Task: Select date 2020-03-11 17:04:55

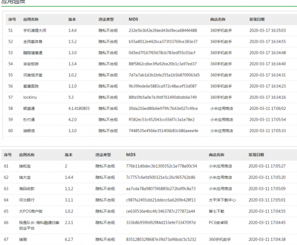Action: pyautogui.click(x=267, y=211)
